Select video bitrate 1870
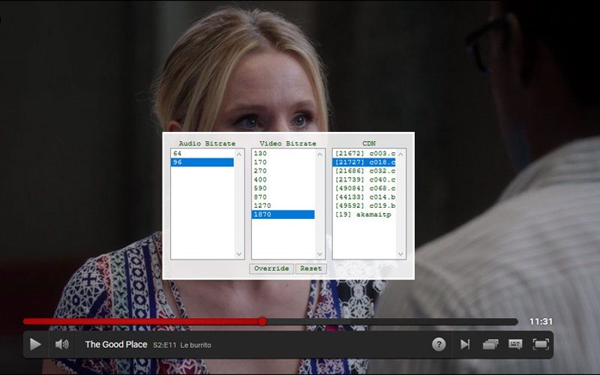600x375 pixels. (283, 214)
